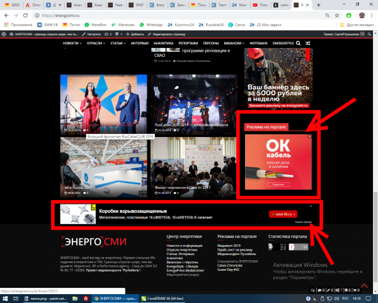Expand the ОТРАСЛИ dropdown menu
Image resolution: width=378 pixels, height=303 pixels.
[96, 44]
